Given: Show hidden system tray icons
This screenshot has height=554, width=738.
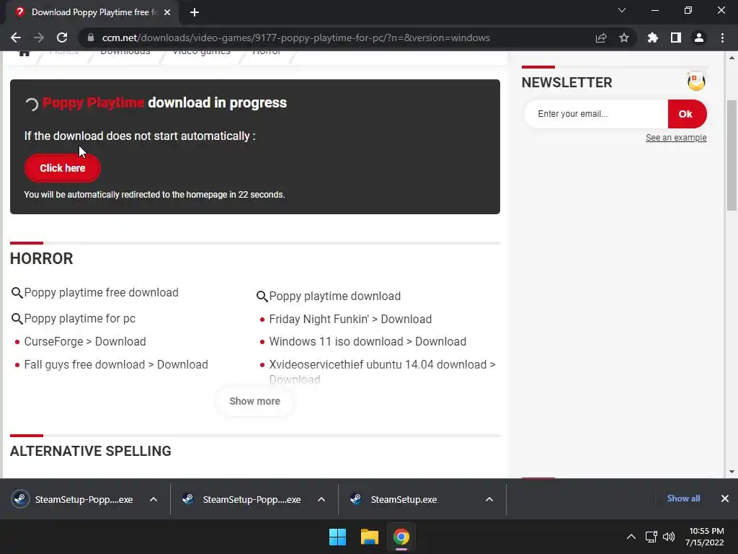Looking at the screenshot, I should pos(631,537).
